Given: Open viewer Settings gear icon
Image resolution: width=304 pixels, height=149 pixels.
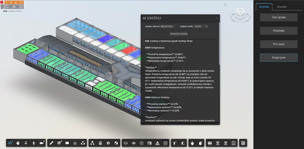Looking at the screenshot, I should point(108,143).
